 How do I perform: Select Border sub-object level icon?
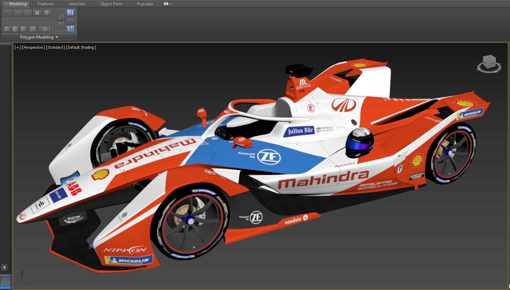coord(27,13)
